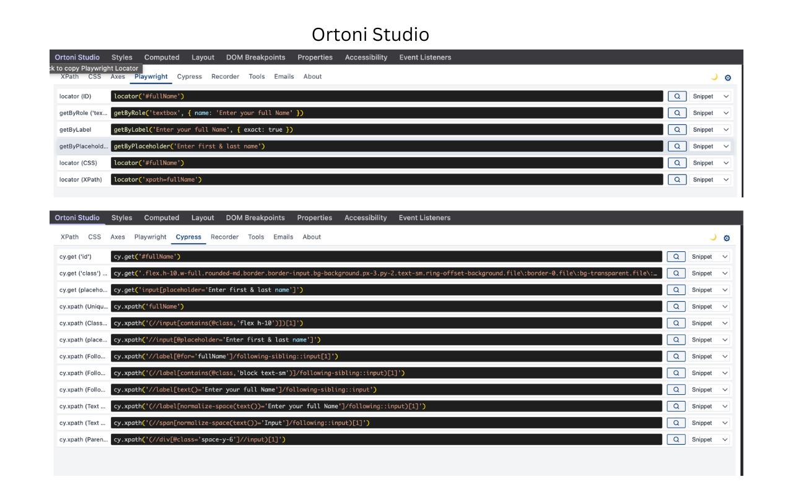The width and height of the screenshot is (793, 495).
Task: Click getByLabel('Enter your full Name') locator code
Action: click(x=387, y=130)
